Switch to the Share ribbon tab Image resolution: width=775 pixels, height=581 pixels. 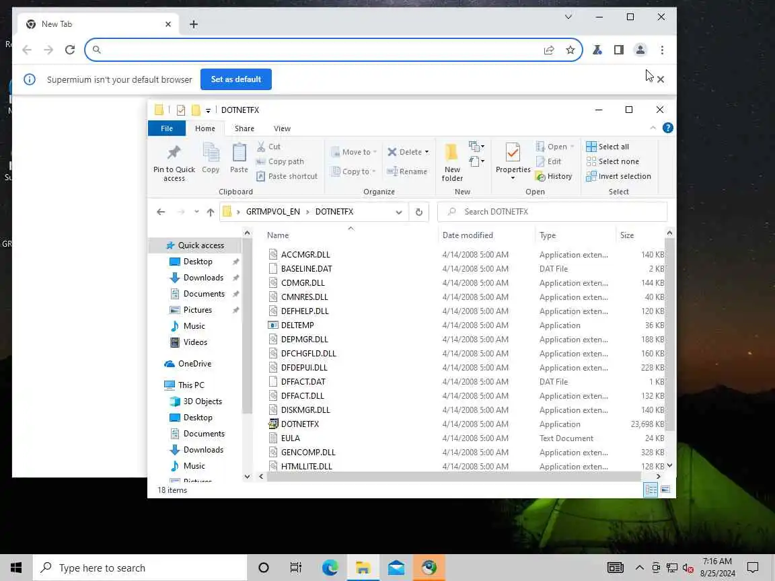point(244,128)
